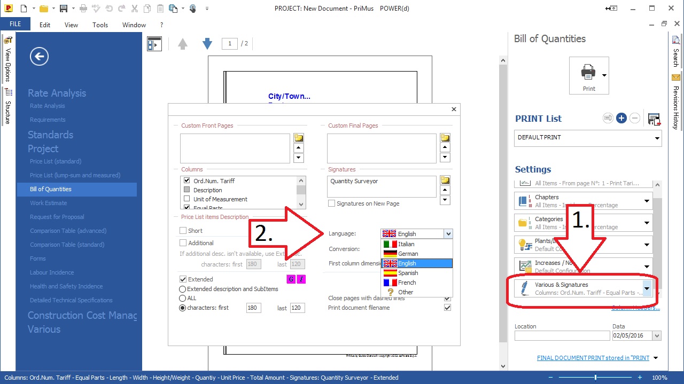
Task: Remove the print configuration with the minus icon
Action: 635,118
